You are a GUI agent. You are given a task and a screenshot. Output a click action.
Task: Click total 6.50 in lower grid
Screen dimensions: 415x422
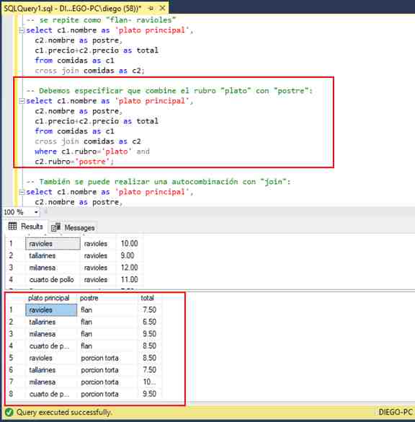(149, 322)
